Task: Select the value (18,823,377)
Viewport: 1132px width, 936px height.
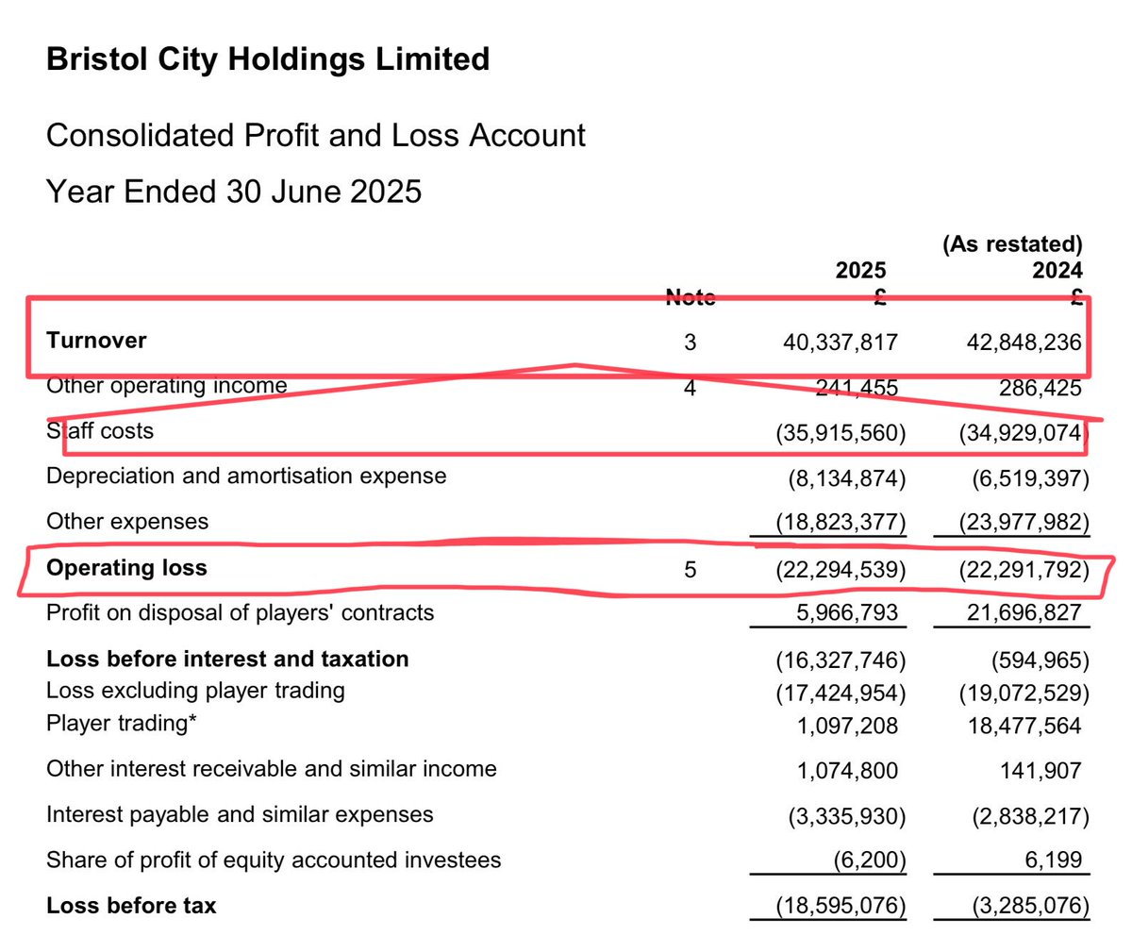Action: (x=840, y=524)
